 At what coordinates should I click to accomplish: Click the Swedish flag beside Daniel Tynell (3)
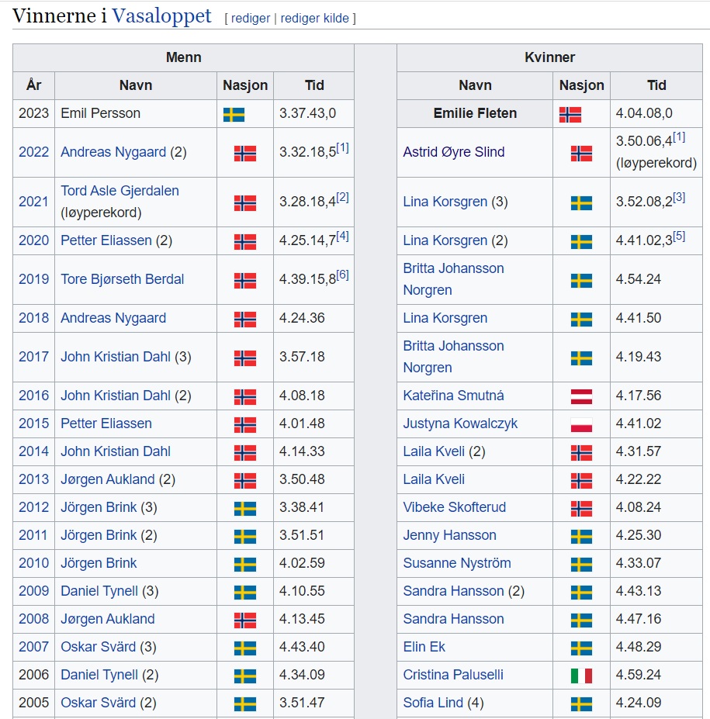point(245,593)
